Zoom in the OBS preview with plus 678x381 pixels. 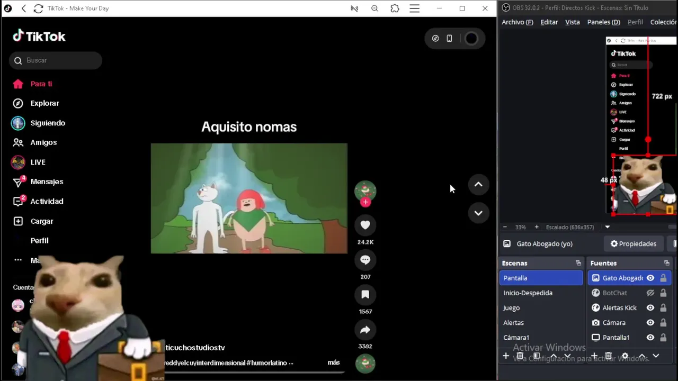click(x=536, y=227)
